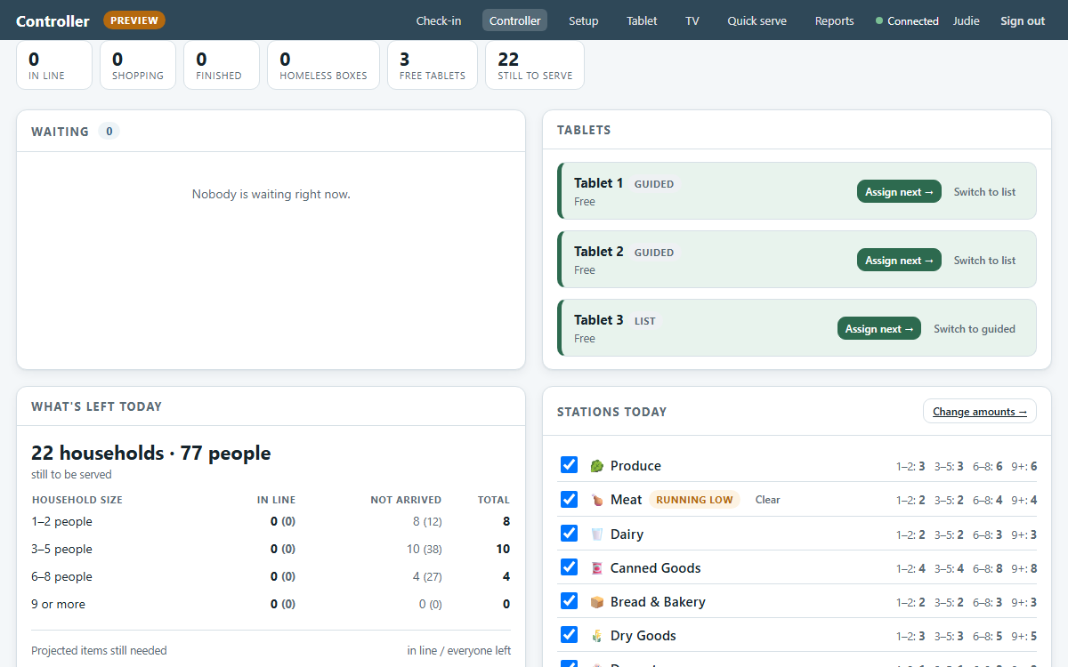Click the PREVIEW badge

(134, 20)
